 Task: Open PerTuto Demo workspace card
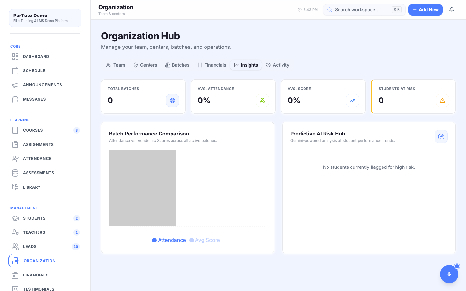click(45, 18)
